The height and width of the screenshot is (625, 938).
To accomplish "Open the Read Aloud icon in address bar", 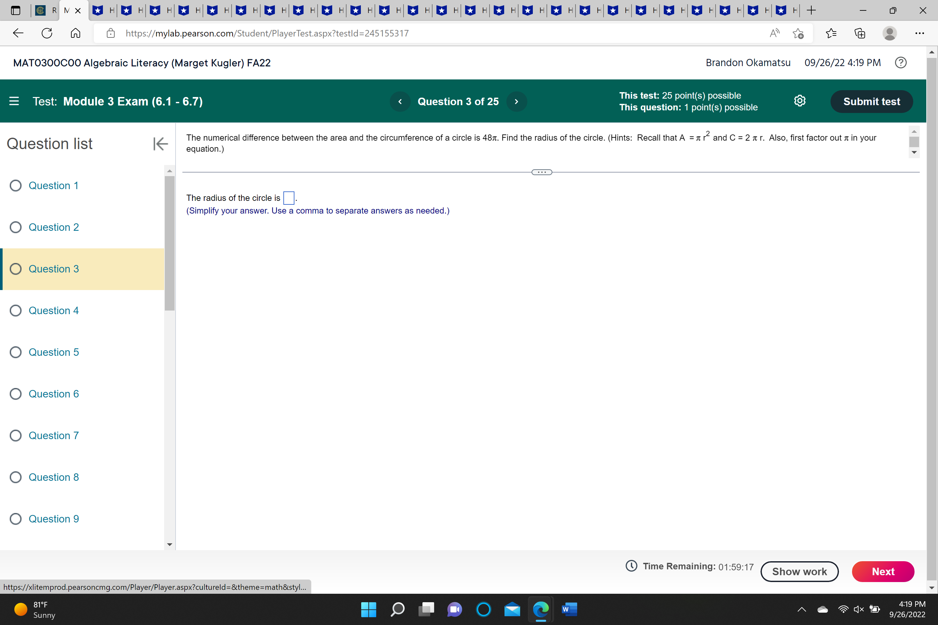I will pyautogui.click(x=774, y=33).
